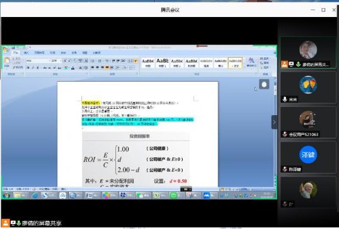
Task: Select the Heading 1 style
Action: [x=163, y=63]
